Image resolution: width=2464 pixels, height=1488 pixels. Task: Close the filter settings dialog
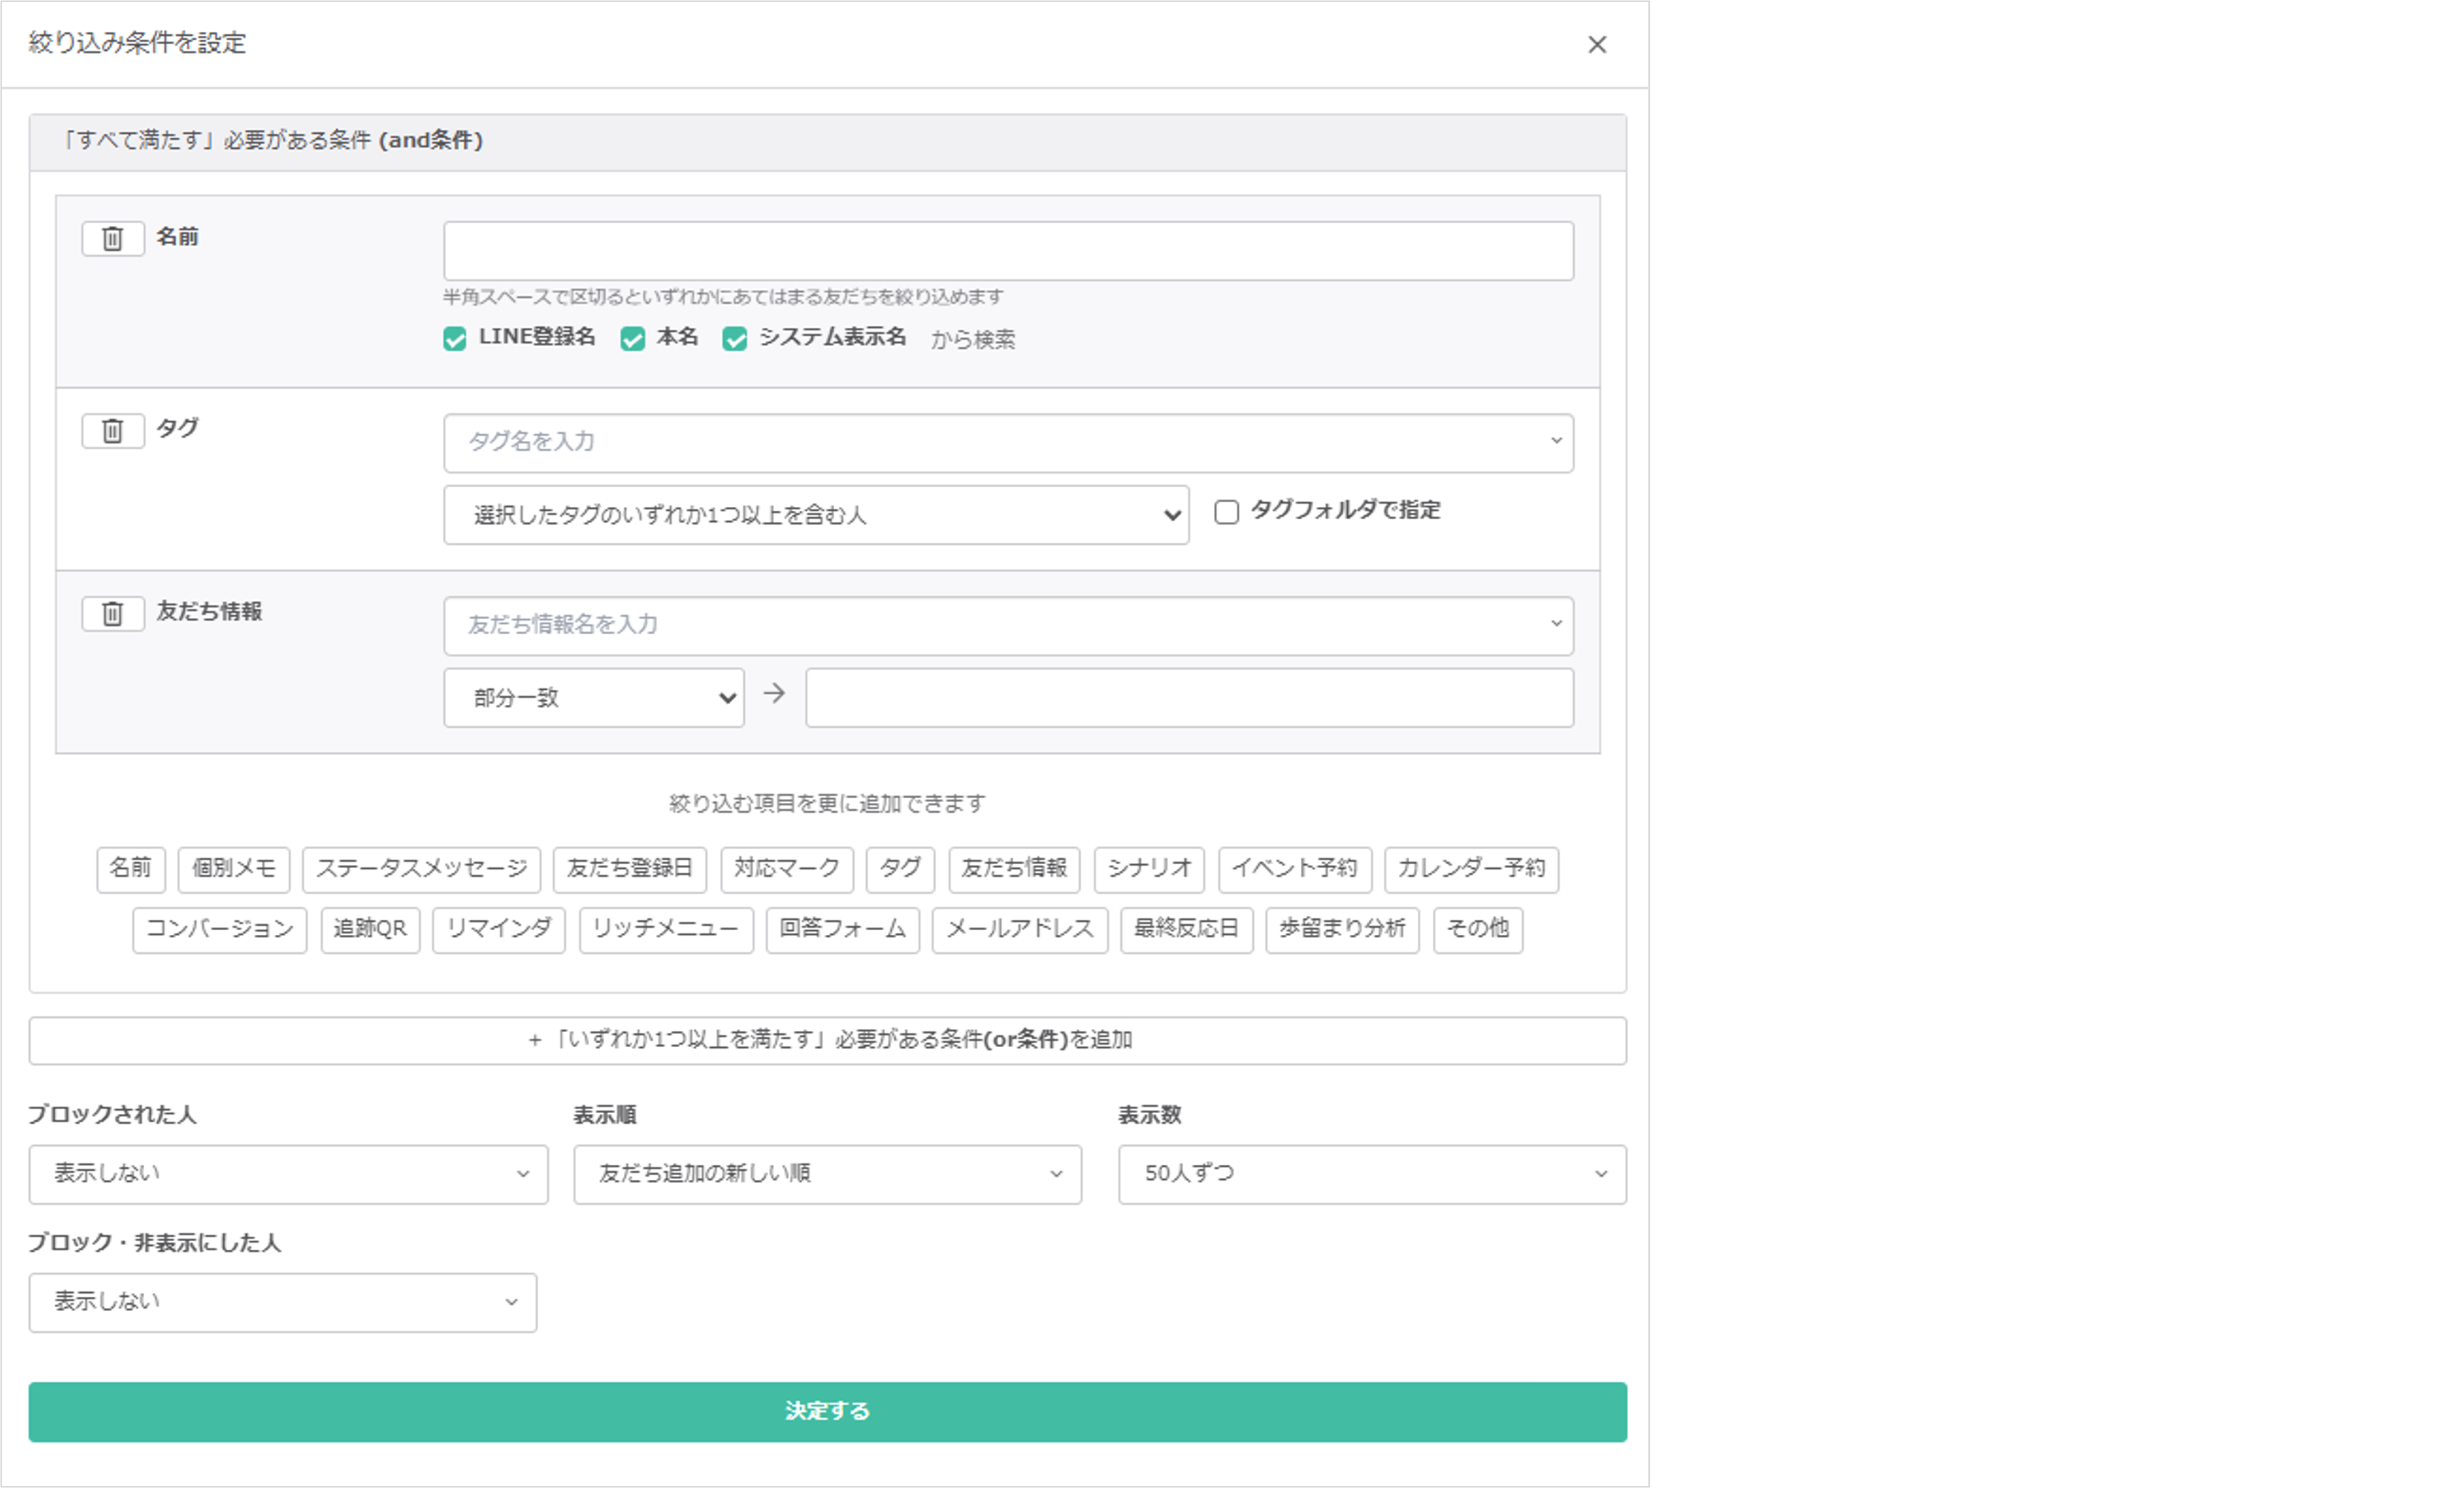click(x=1596, y=44)
